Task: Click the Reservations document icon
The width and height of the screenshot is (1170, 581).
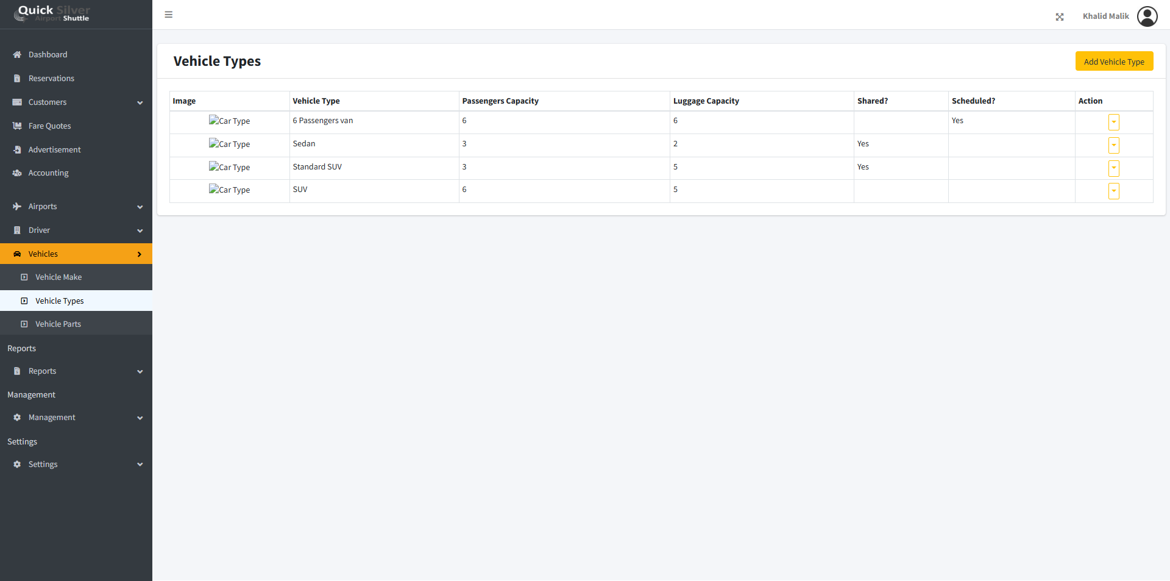Action: 17,79
